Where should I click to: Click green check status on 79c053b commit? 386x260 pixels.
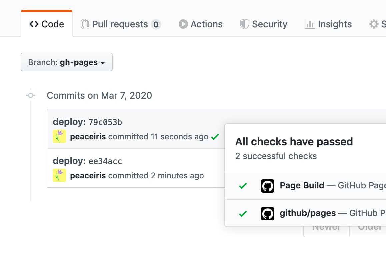click(x=215, y=137)
